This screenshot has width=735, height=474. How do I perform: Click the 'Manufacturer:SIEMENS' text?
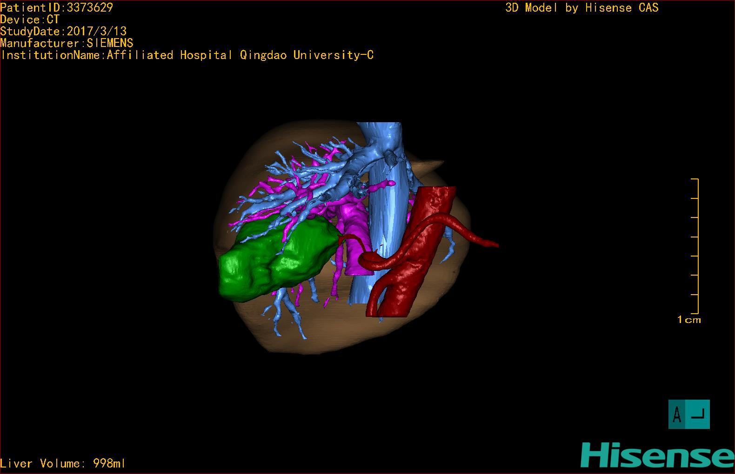67,43
